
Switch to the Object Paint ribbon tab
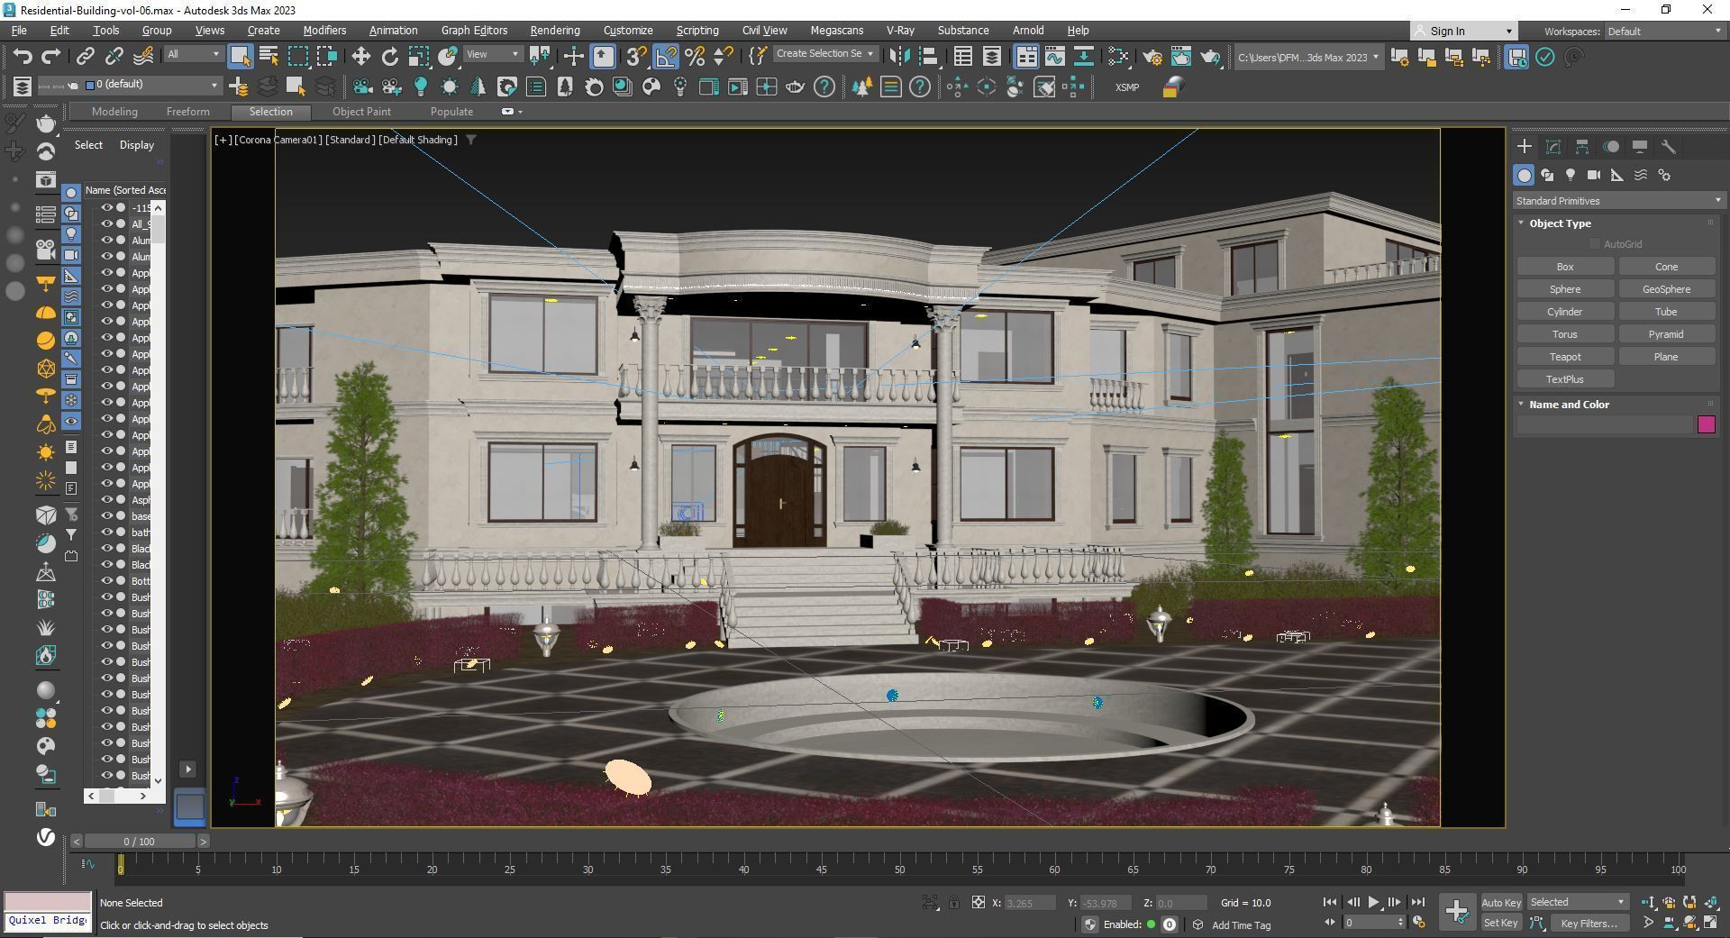(x=361, y=112)
